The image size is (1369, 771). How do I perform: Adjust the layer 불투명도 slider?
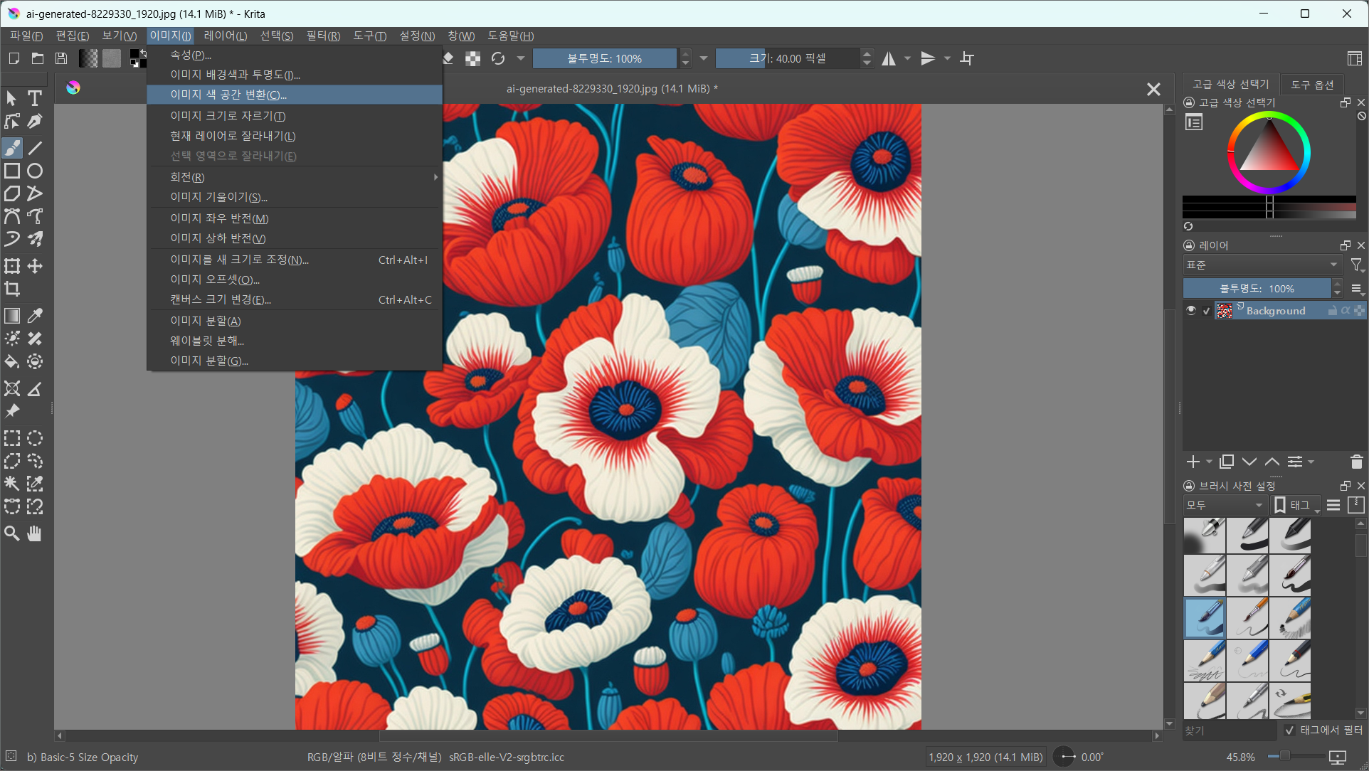coord(1257,289)
